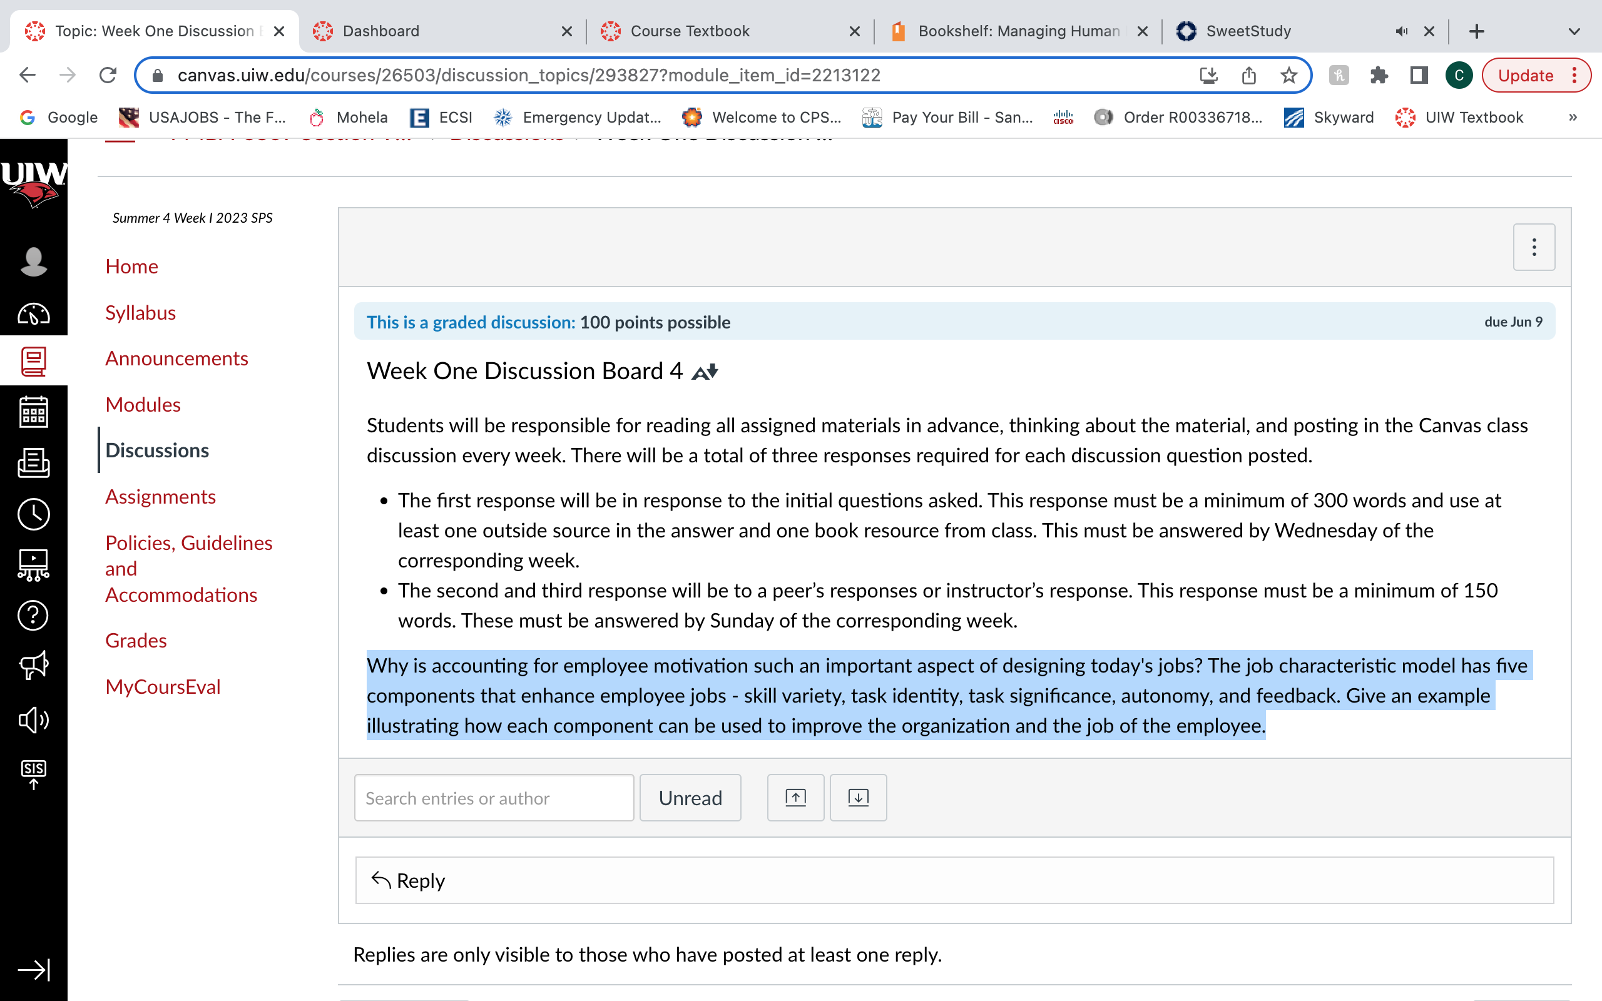This screenshot has height=1001, width=1602.
Task: Click the browser back arrow
Action: [27, 75]
